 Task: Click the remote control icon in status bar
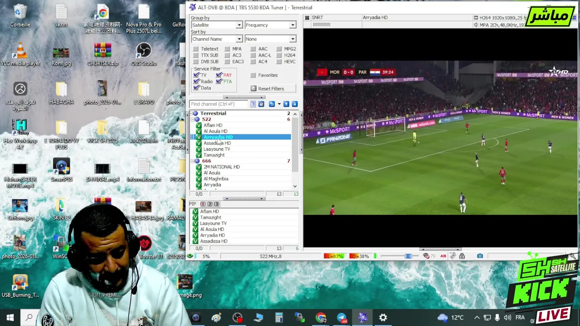453,256
